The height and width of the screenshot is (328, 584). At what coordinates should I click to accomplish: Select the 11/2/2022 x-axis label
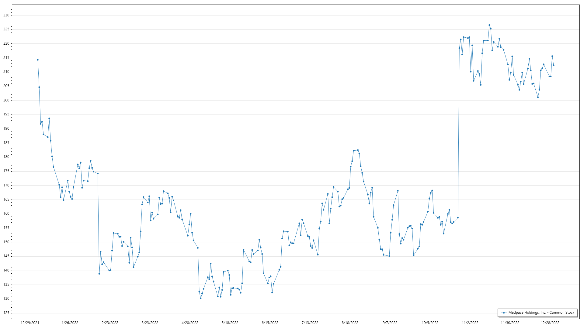(x=470, y=323)
